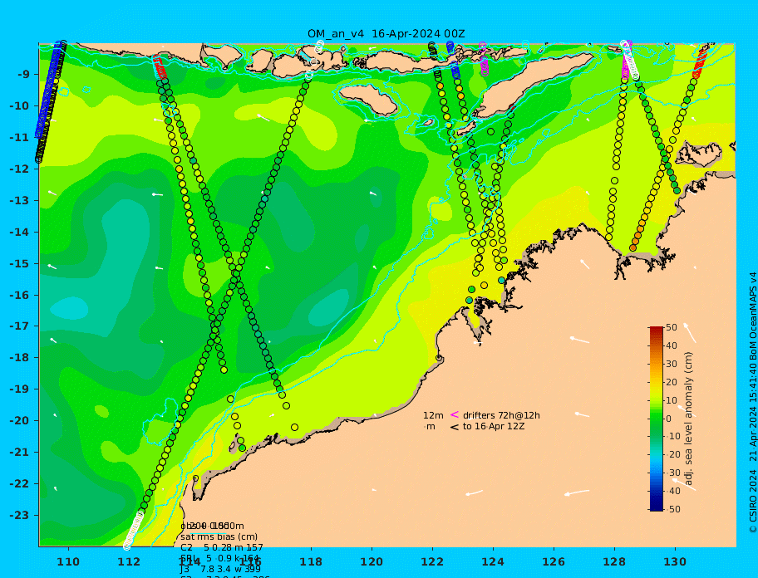Click the positive 50 color bar tick

click(672, 327)
